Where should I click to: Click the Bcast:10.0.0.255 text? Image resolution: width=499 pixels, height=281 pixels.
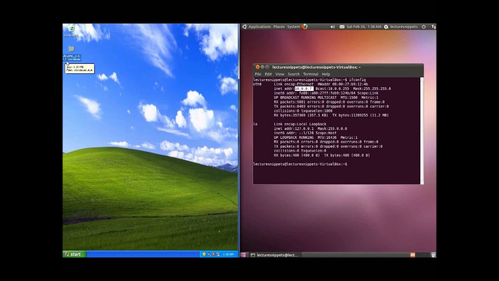coord(332,89)
